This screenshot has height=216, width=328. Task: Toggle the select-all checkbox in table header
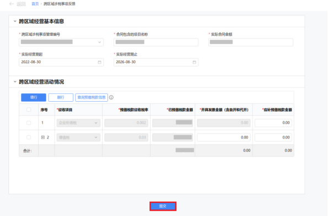point(29,110)
